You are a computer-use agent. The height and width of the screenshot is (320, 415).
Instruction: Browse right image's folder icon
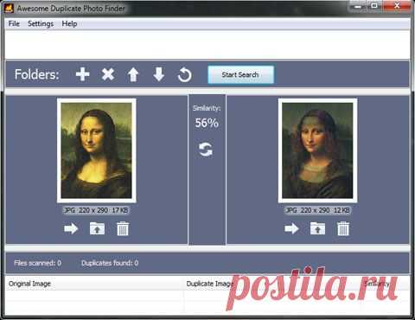pos(317,228)
